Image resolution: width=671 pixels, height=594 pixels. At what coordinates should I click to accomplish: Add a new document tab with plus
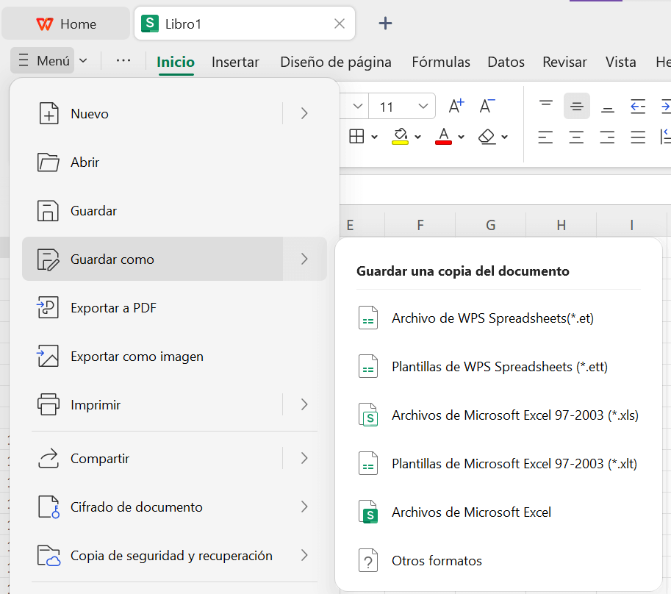click(x=385, y=24)
